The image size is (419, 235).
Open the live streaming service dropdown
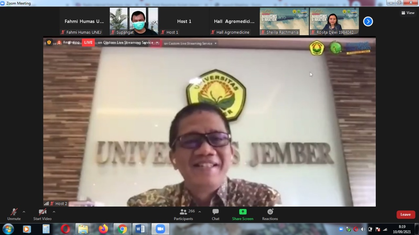click(157, 42)
